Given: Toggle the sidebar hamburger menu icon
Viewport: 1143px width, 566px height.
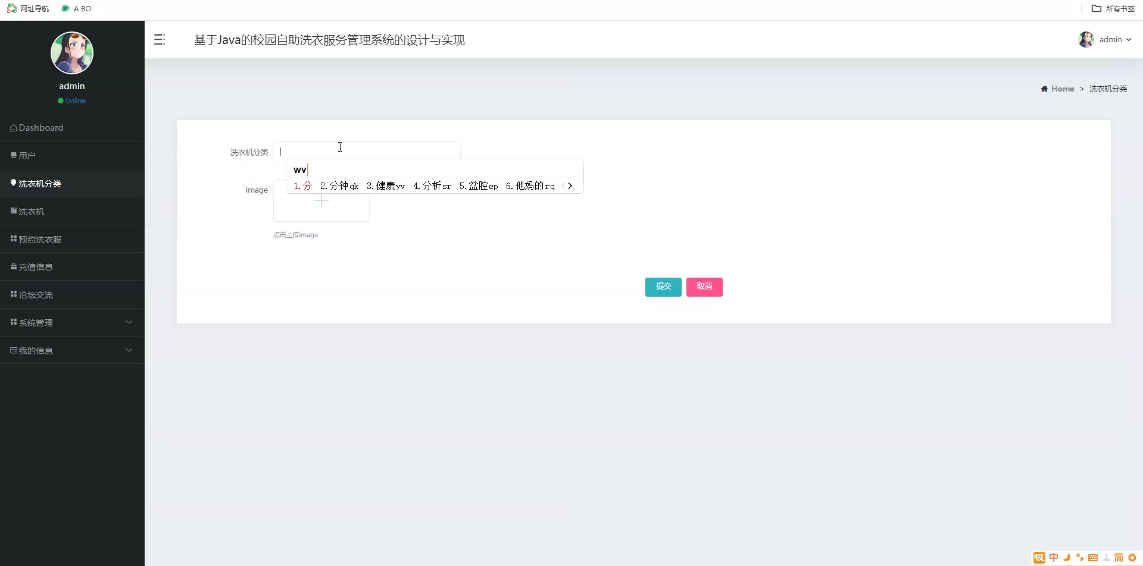Looking at the screenshot, I should click(x=159, y=39).
